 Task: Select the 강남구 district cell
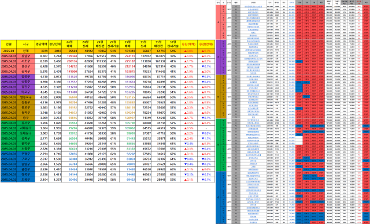(25, 56)
